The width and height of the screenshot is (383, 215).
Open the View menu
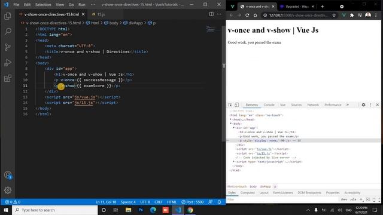point(60,5)
